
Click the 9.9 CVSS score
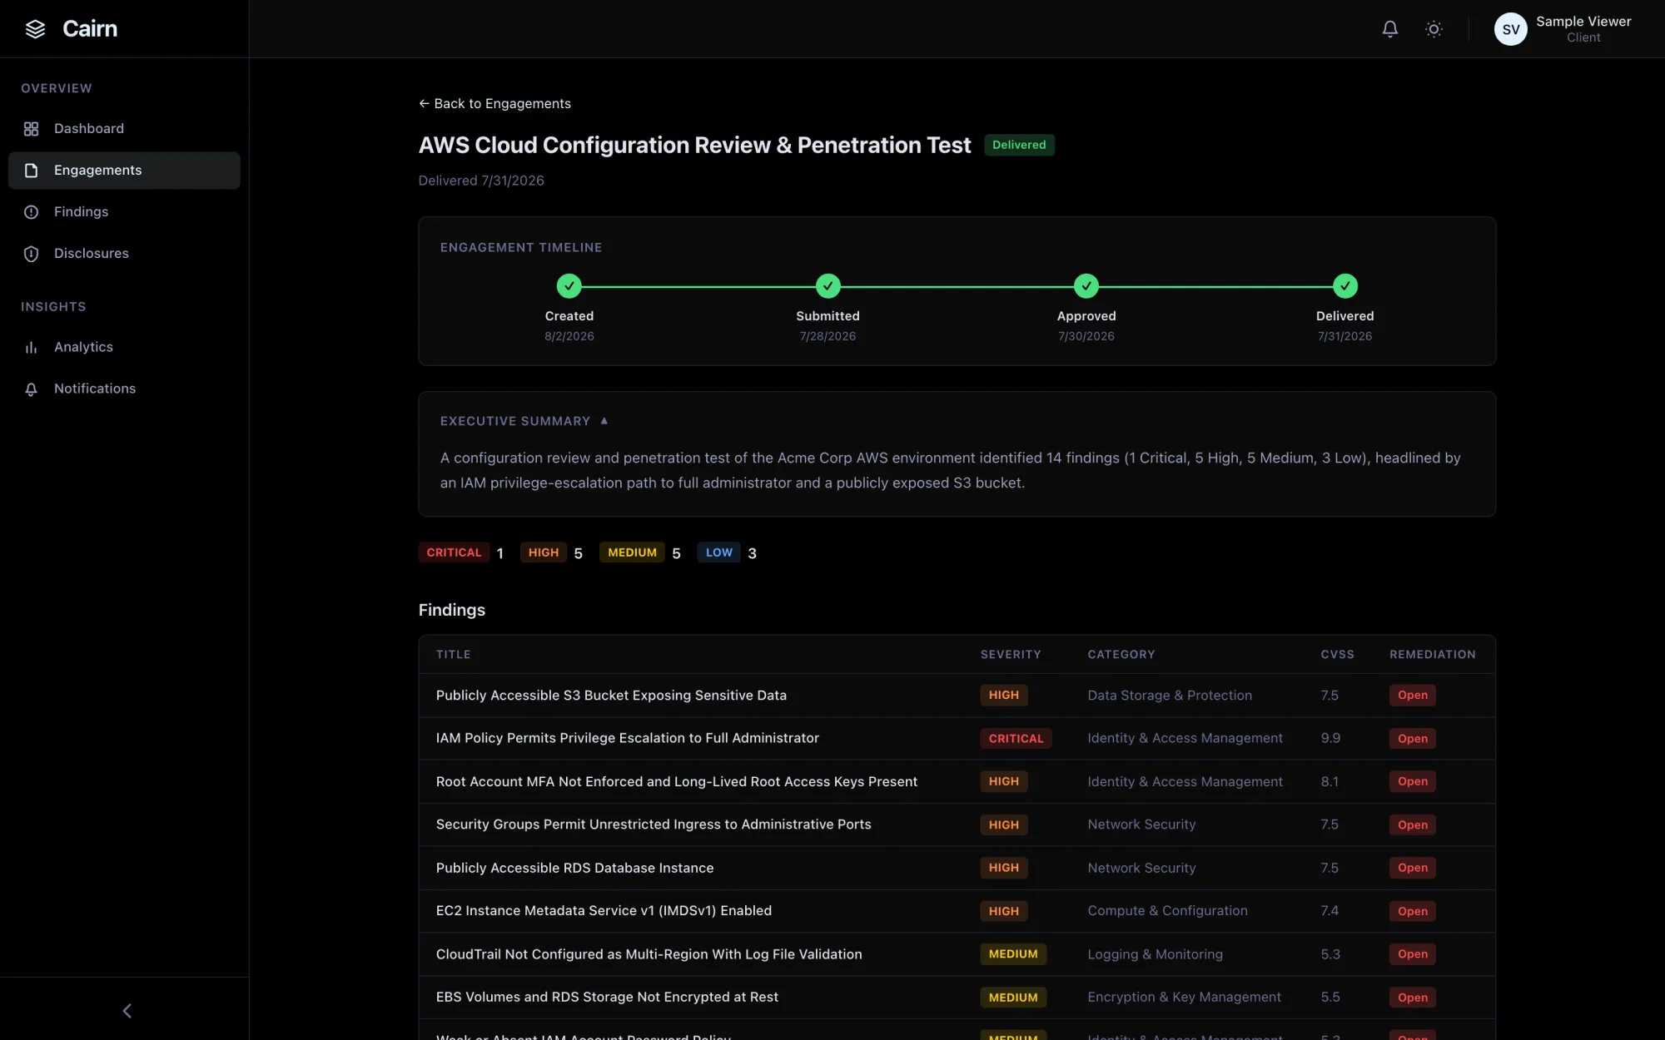1330,738
